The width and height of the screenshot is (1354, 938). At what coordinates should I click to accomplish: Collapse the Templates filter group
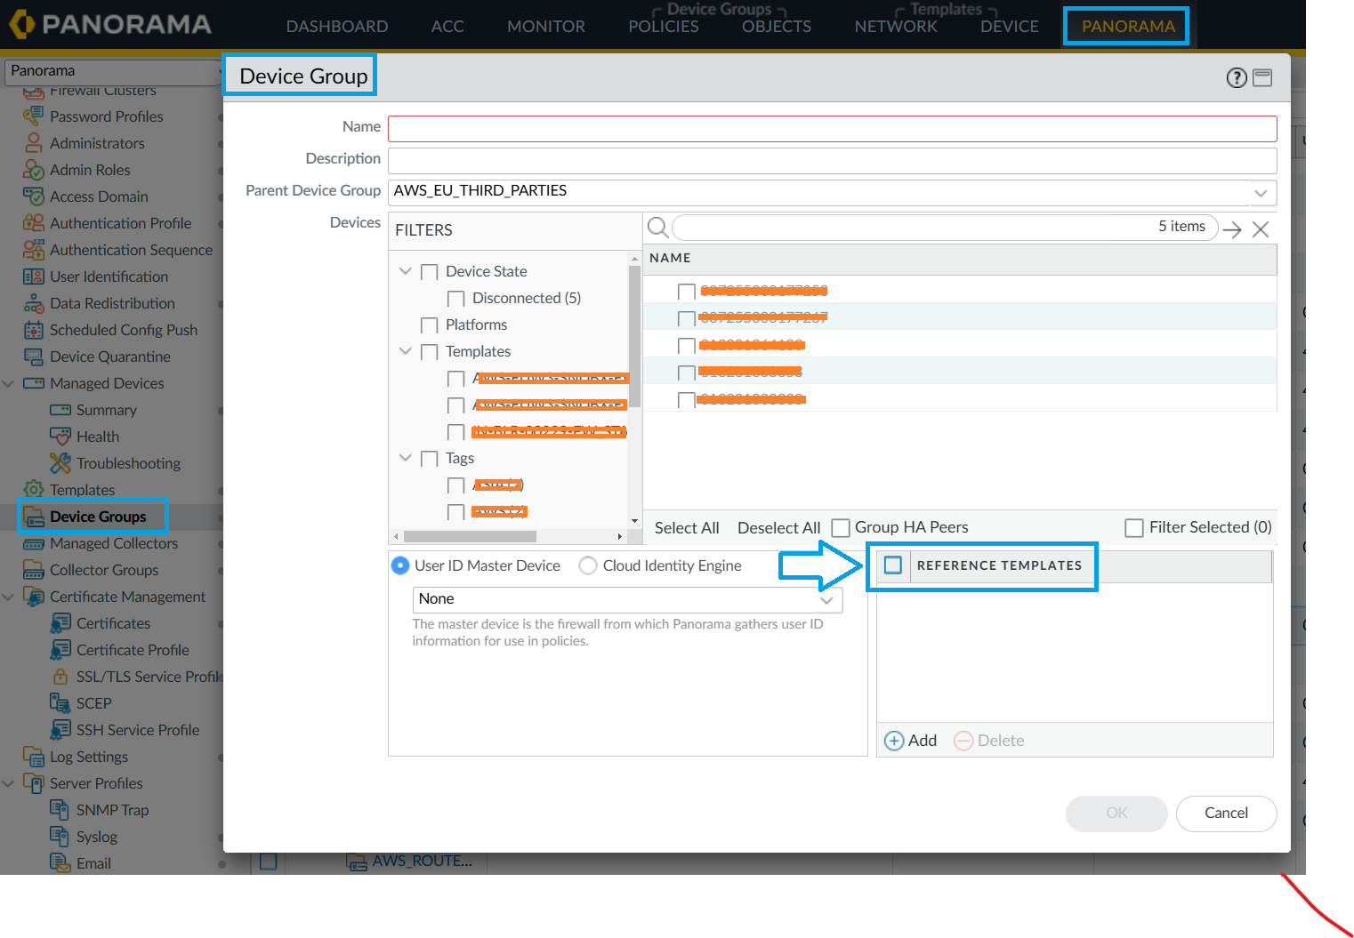pos(406,351)
